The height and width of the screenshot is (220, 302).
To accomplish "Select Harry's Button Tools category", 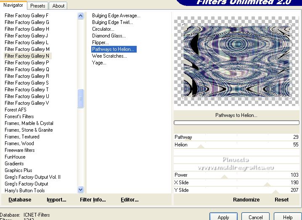I will click(x=25, y=191).
